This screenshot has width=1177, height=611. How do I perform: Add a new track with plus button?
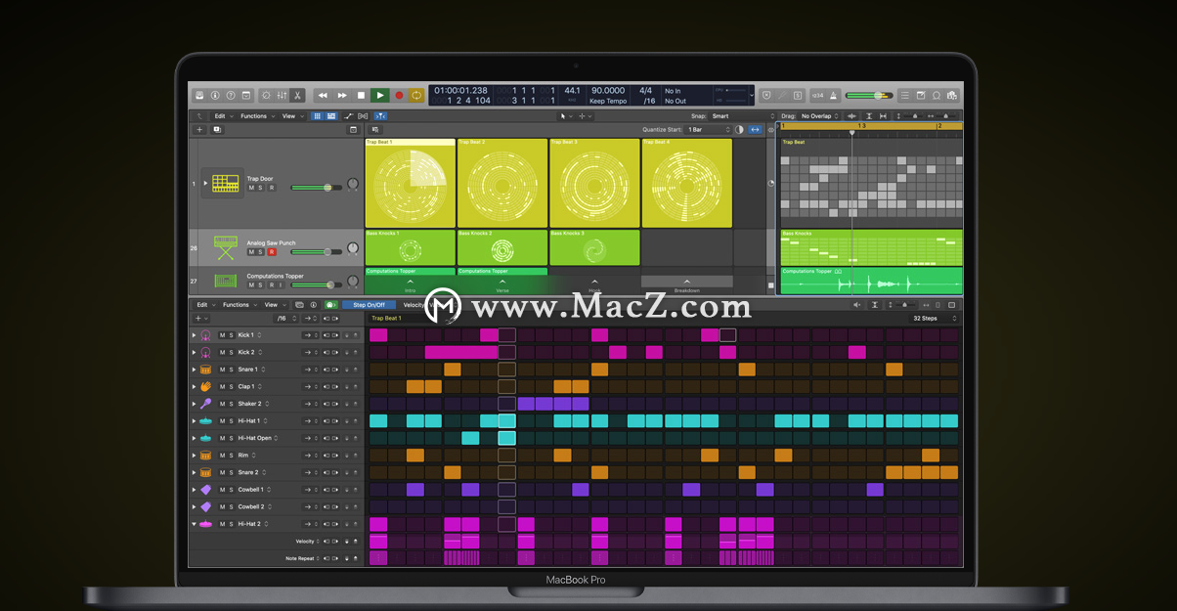coord(199,129)
